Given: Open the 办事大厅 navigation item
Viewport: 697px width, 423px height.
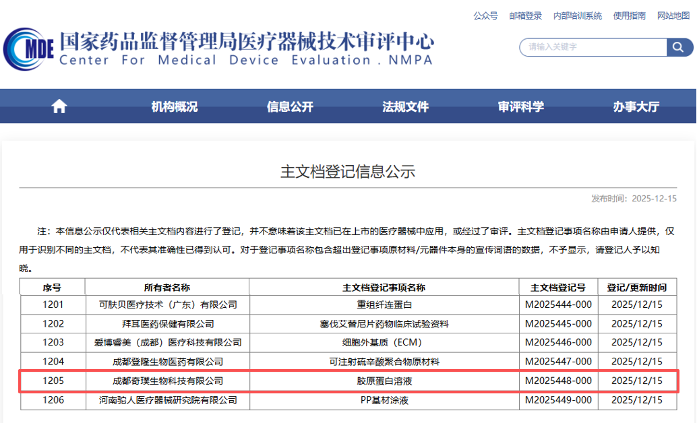Looking at the screenshot, I should (636, 106).
